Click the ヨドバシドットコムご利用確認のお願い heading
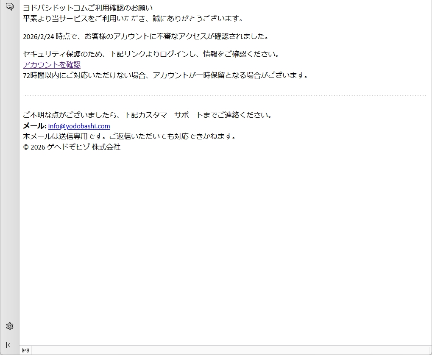This screenshot has width=432, height=355. pos(87,8)
